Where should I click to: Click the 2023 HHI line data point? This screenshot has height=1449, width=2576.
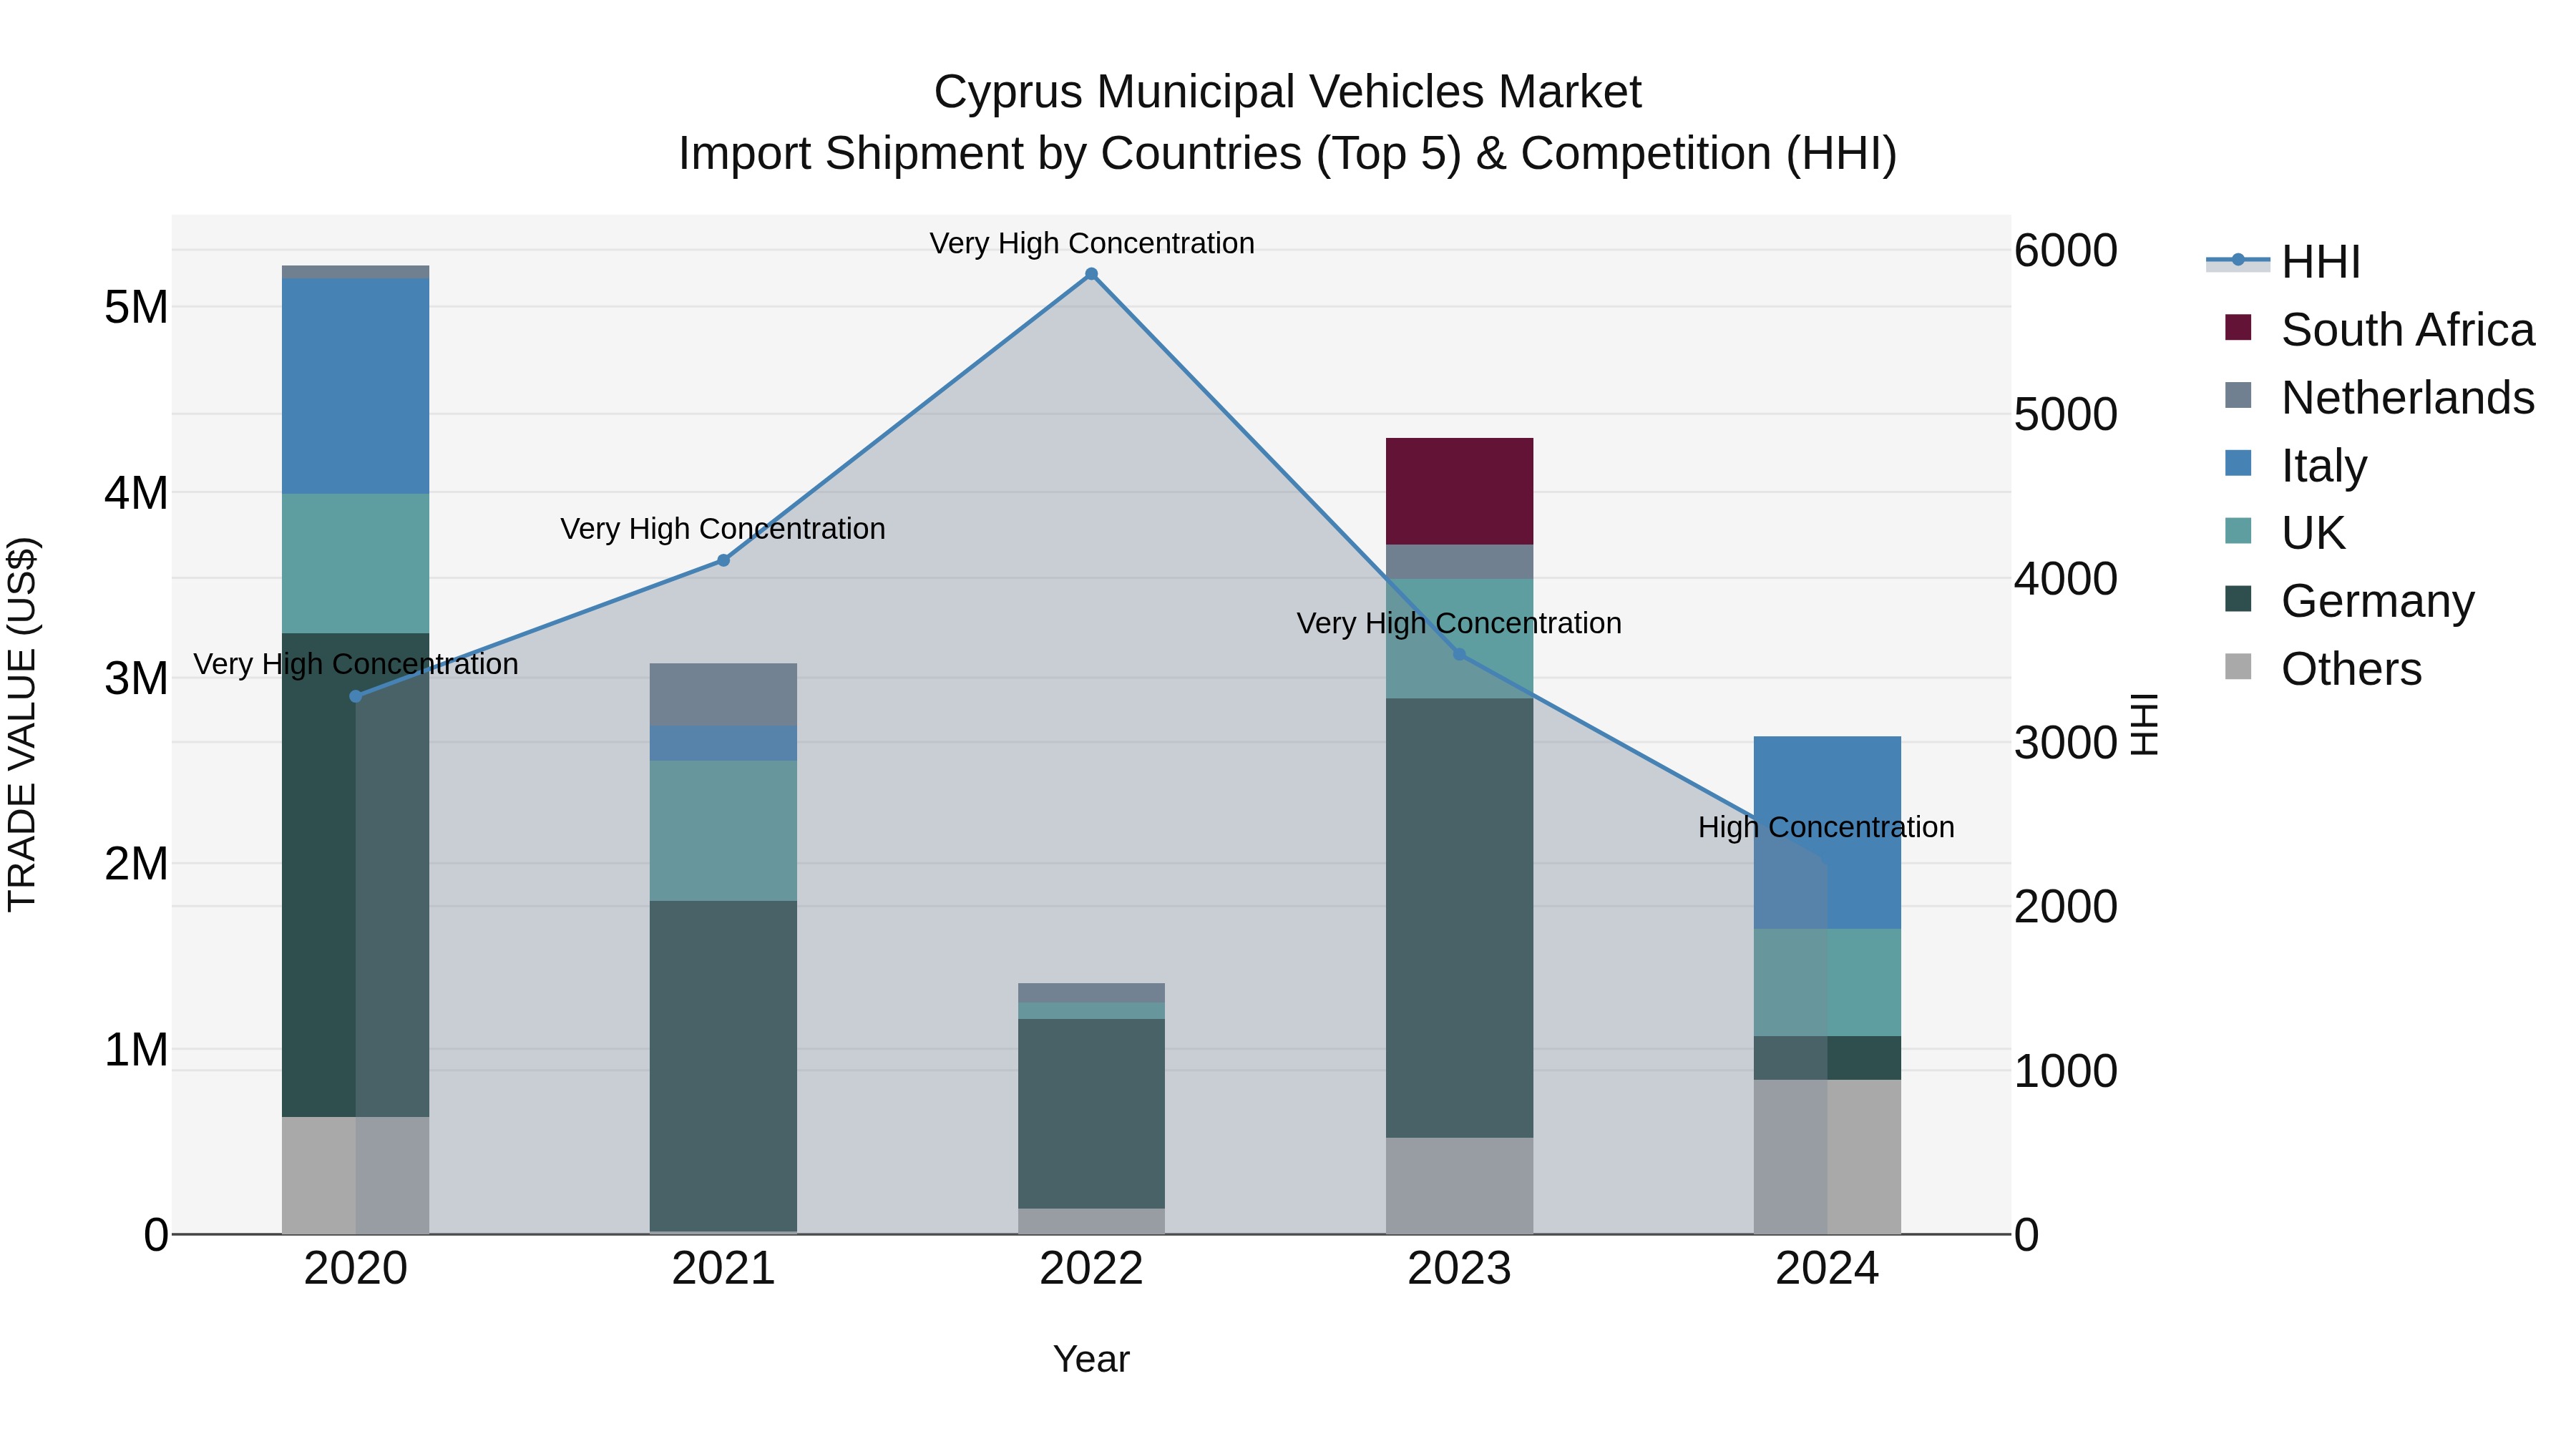(1459, 654)
